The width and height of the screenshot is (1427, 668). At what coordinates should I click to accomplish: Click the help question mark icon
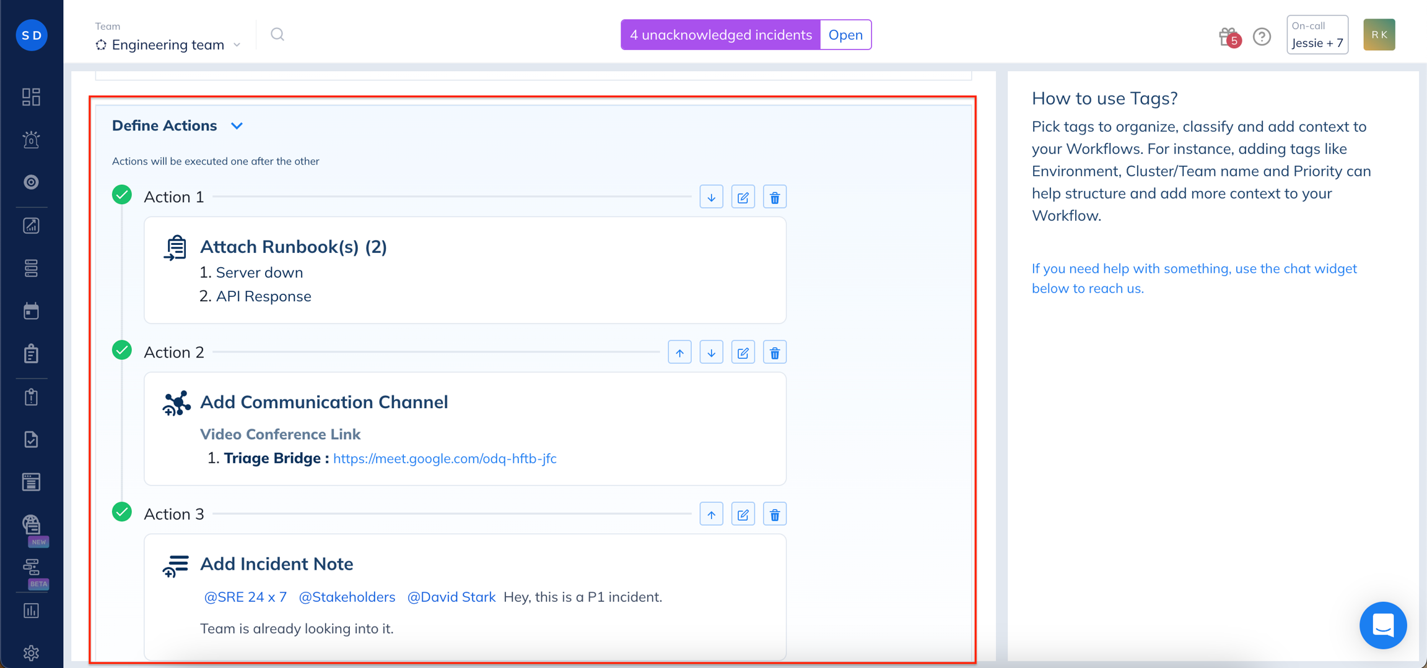tap(1262, 37)
